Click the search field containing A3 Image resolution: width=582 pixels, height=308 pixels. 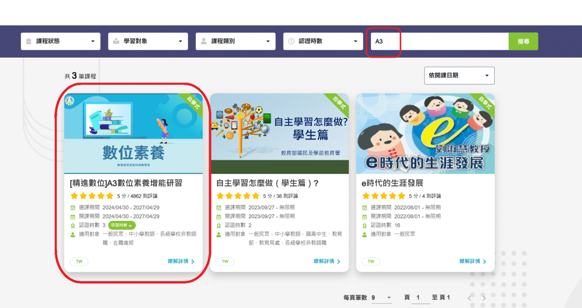pos(439,41)
